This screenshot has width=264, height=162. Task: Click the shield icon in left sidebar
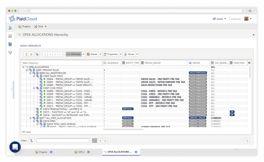click(10, 52)
